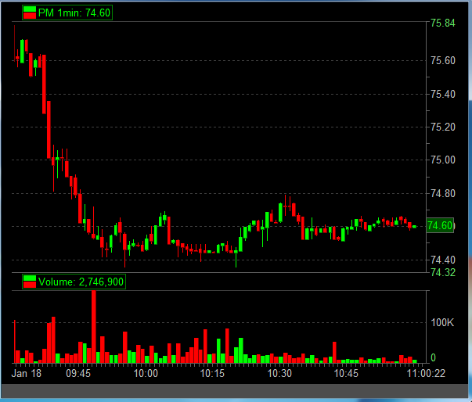Click the 74.32 low price label
This screenshot has height=402, width=472.
click(443, 272)
